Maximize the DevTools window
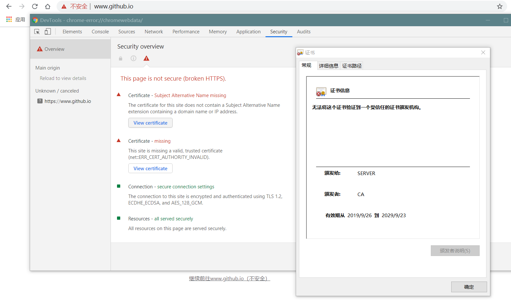 click(506, 20)
